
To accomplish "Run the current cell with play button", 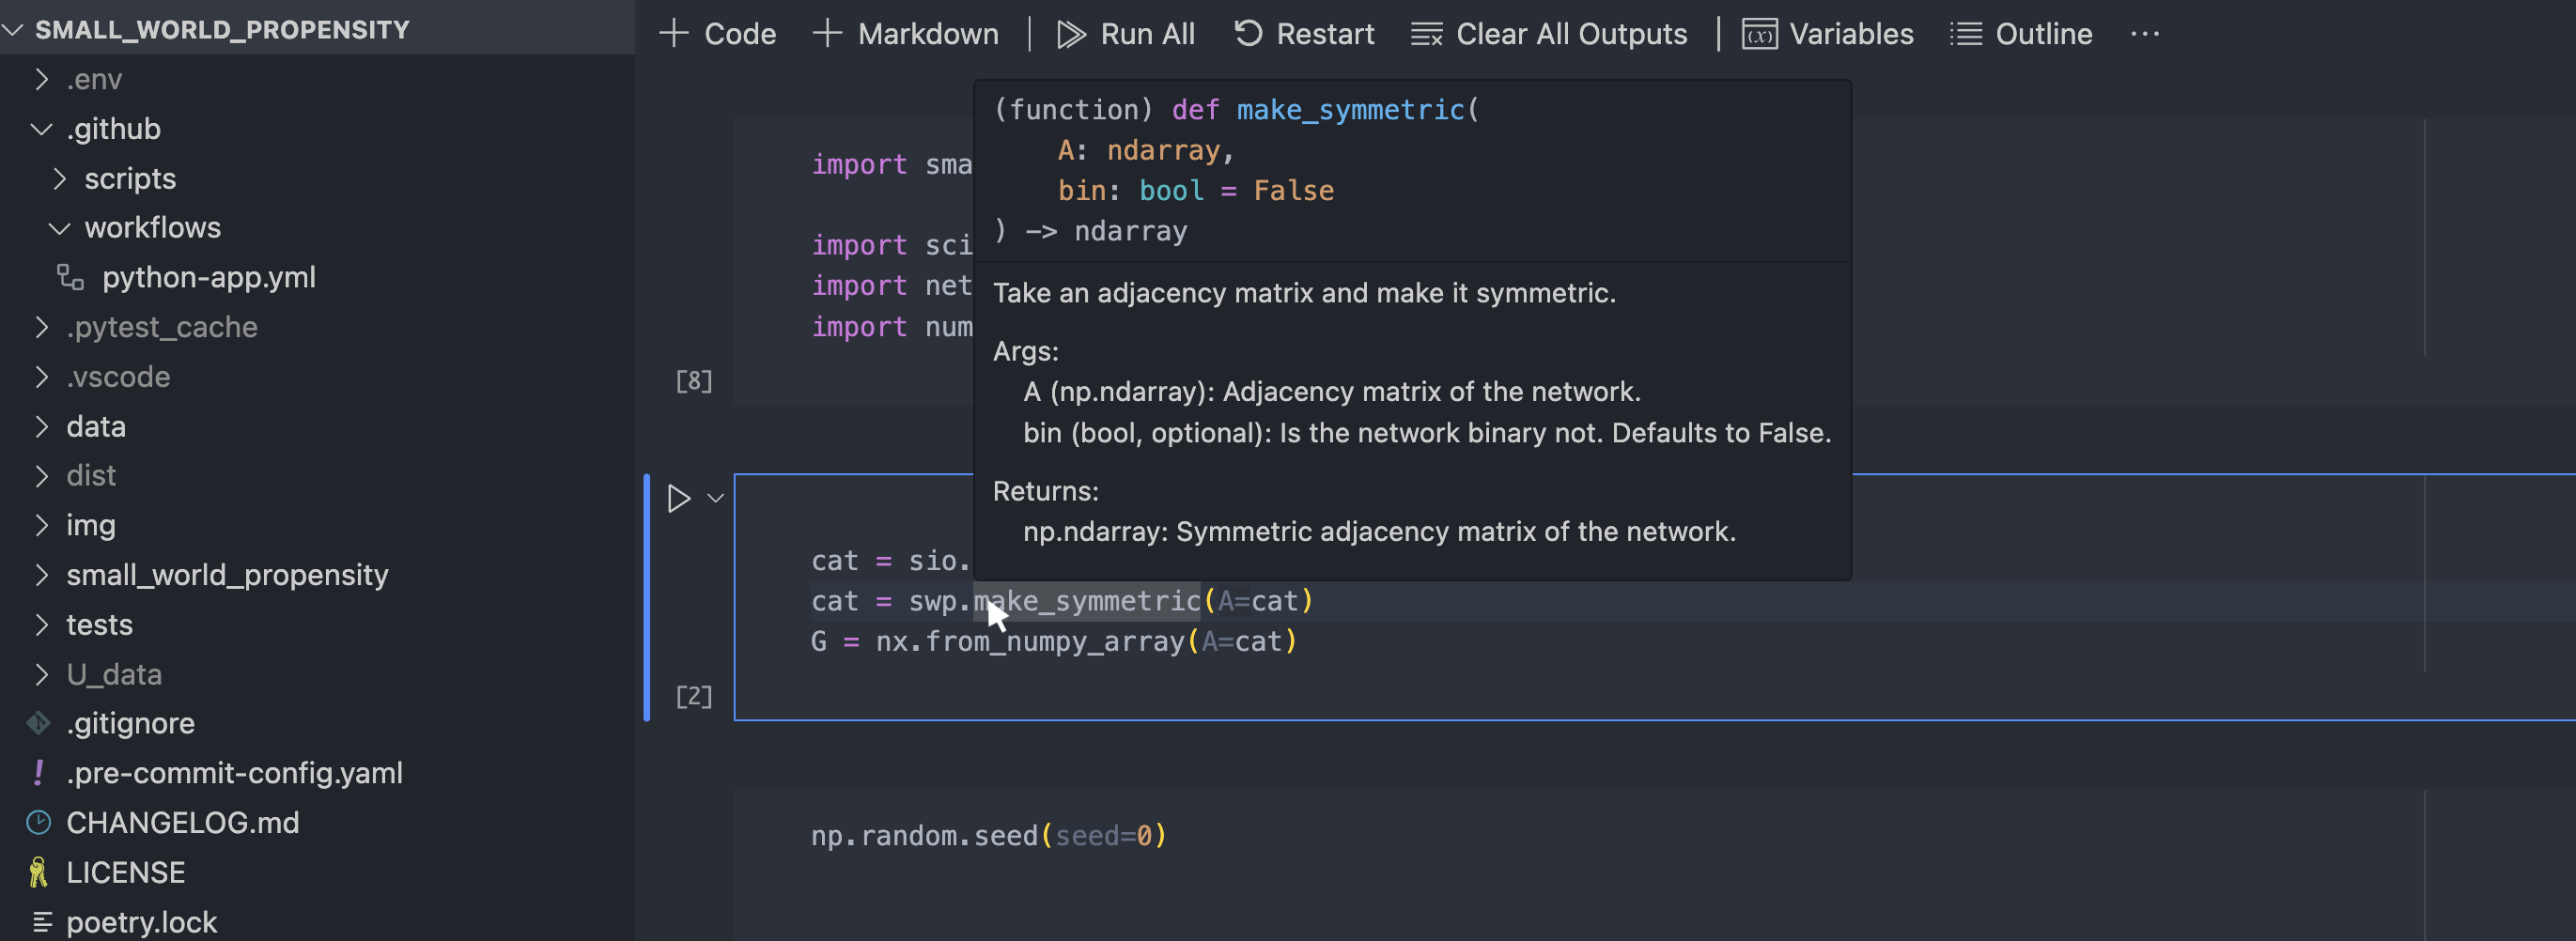I will coord(678,498).
